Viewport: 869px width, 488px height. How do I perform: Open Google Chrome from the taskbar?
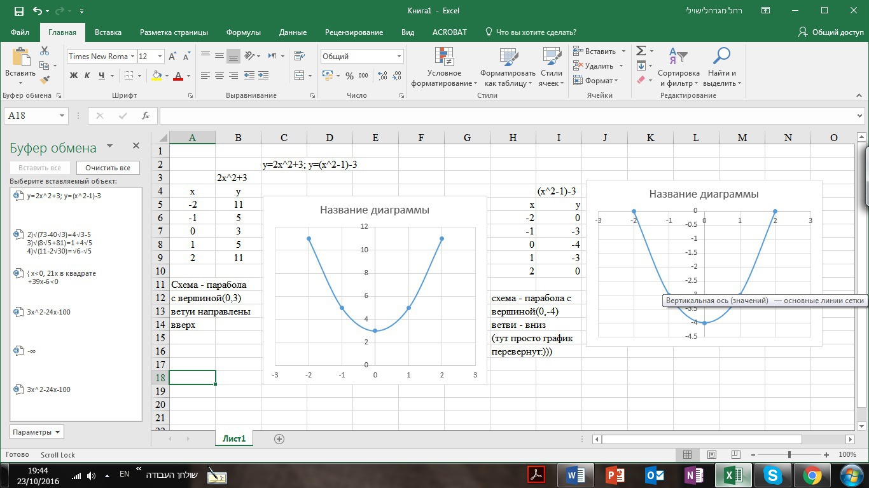812,475
